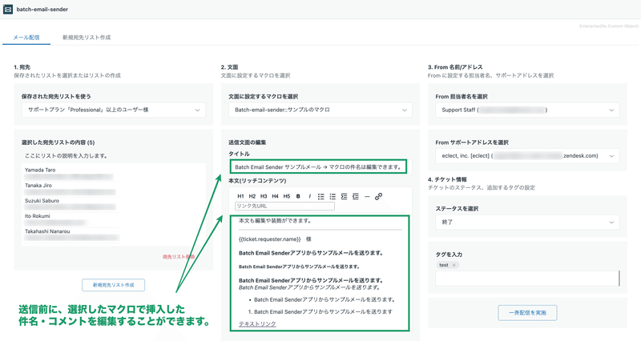Open the saved recipient list dropdown
This screenshot has width=641, height=341.
(114, 110)
